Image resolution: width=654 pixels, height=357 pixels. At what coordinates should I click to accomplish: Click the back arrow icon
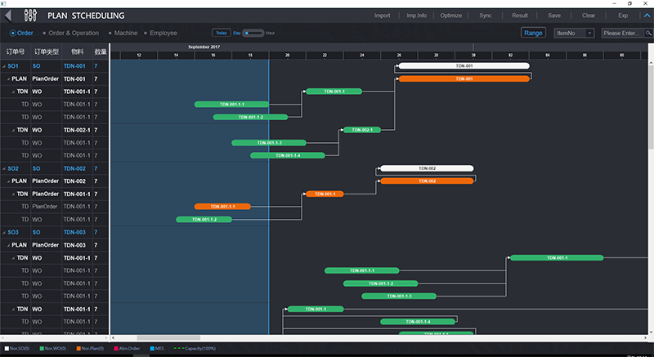[10, 15]
